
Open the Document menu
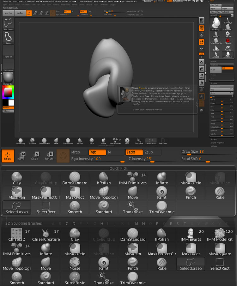26,4
